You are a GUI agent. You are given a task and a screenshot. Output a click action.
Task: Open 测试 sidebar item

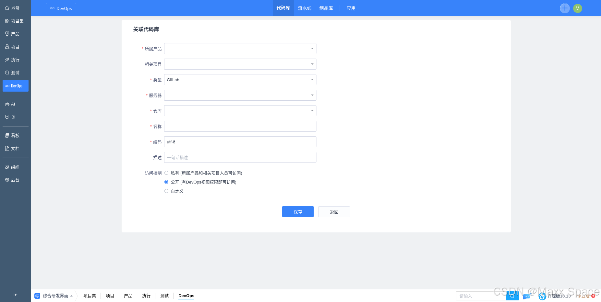15,73
